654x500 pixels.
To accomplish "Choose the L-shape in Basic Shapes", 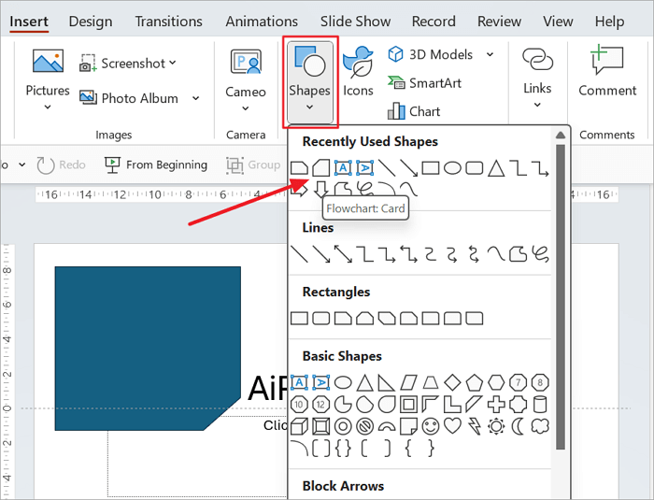I will tap(452, 404).
